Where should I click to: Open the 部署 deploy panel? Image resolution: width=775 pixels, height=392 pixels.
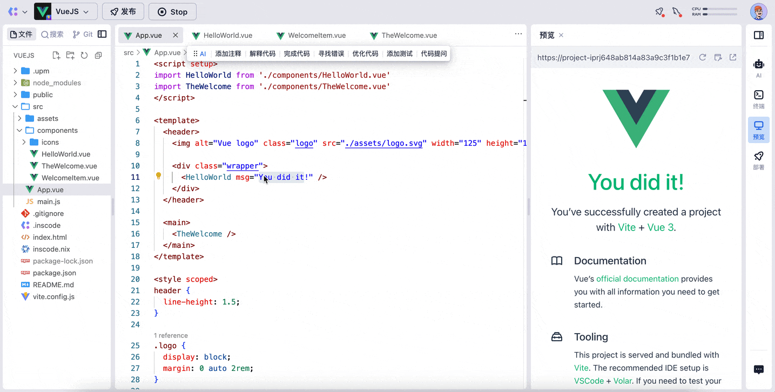759,160
